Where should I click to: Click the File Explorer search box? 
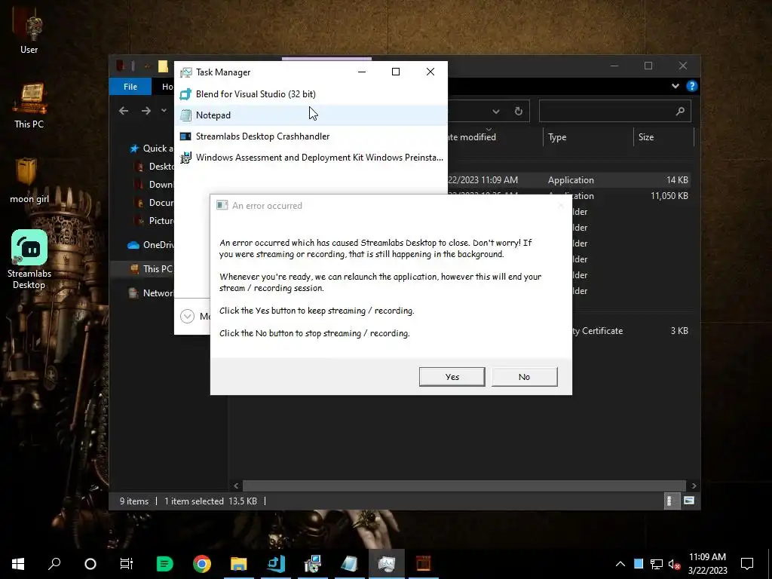point(615,112)
